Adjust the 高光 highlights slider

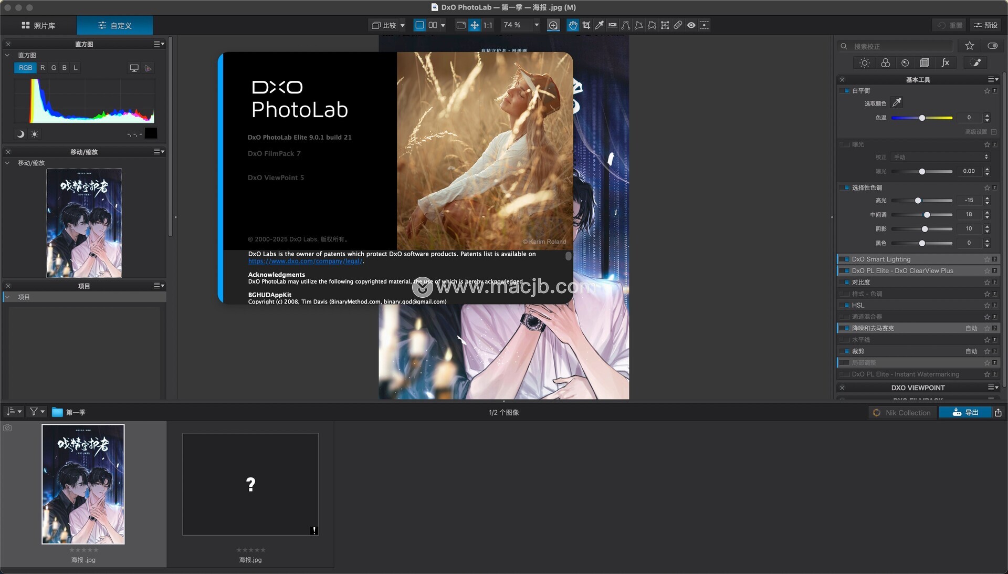(x=922, y=201)
